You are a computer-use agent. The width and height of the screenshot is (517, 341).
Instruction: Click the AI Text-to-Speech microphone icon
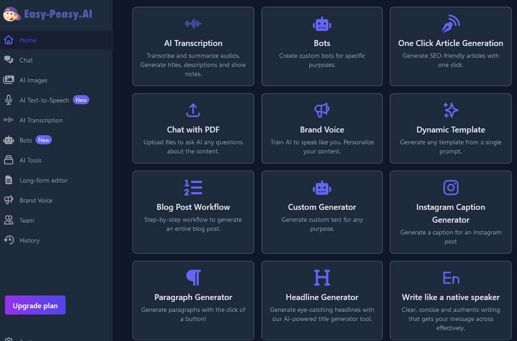9,100
